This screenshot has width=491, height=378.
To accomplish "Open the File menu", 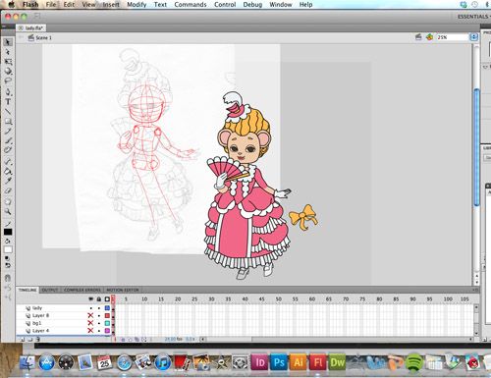I will [51, 5].
